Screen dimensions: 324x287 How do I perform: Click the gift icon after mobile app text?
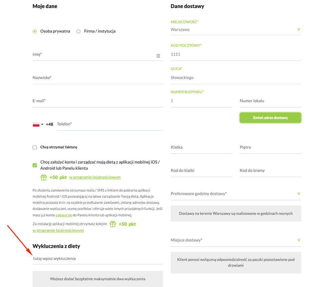pos(113,224)
